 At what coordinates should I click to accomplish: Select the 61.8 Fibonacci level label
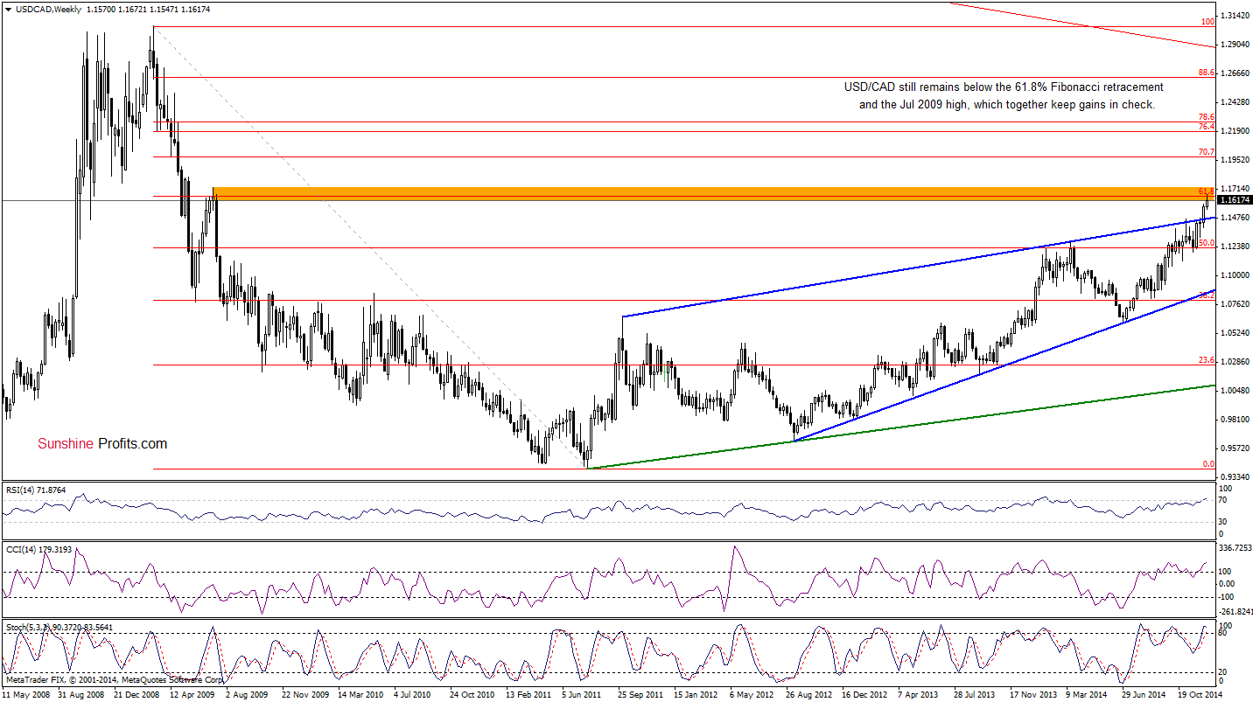1207,191
